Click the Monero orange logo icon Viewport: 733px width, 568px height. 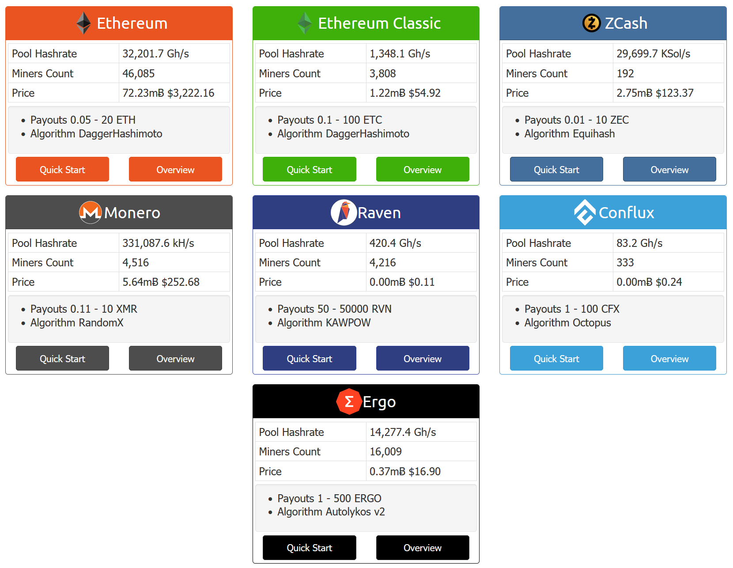point(91,212)
